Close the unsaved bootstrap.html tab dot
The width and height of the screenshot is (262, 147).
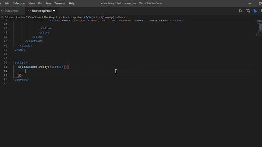[x=54, y=11]
